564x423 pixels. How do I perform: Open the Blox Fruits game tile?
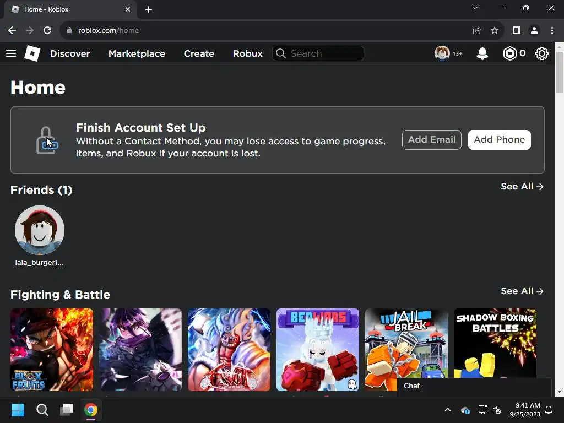(52, 350)
